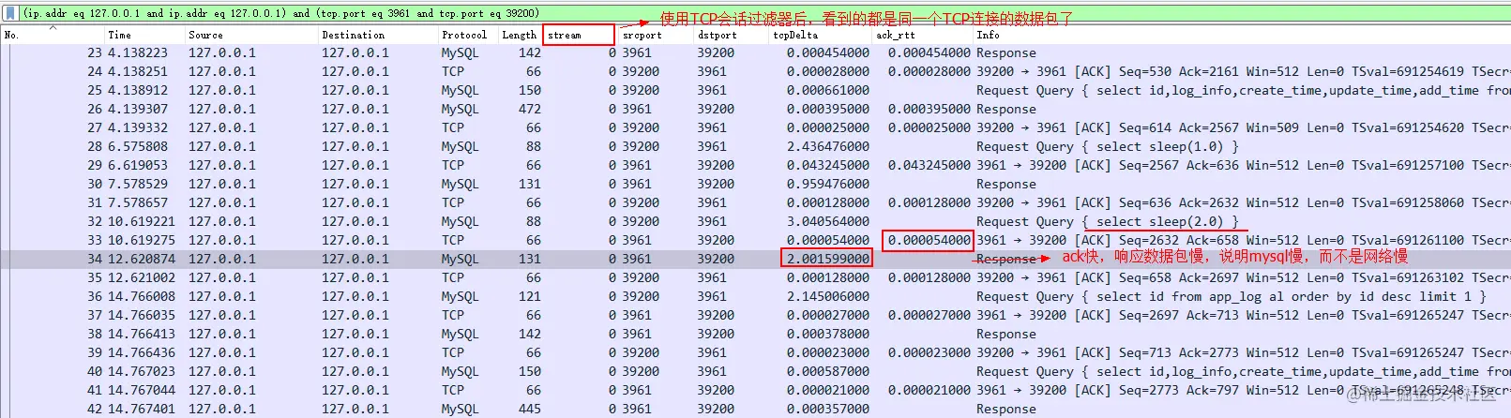This screenshot has height=418, width=1511.
Task: Select packet number 27 in the list
Action: 755,127
